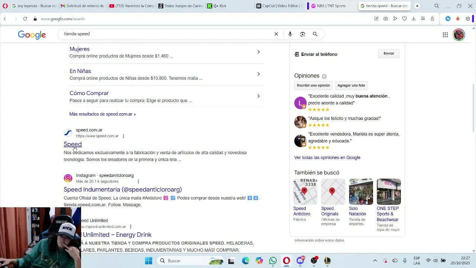The height and width of the screenshot is (268, 476).
Task: Open more options for the speed.com.ar result
Action: [x=123, y=136]
